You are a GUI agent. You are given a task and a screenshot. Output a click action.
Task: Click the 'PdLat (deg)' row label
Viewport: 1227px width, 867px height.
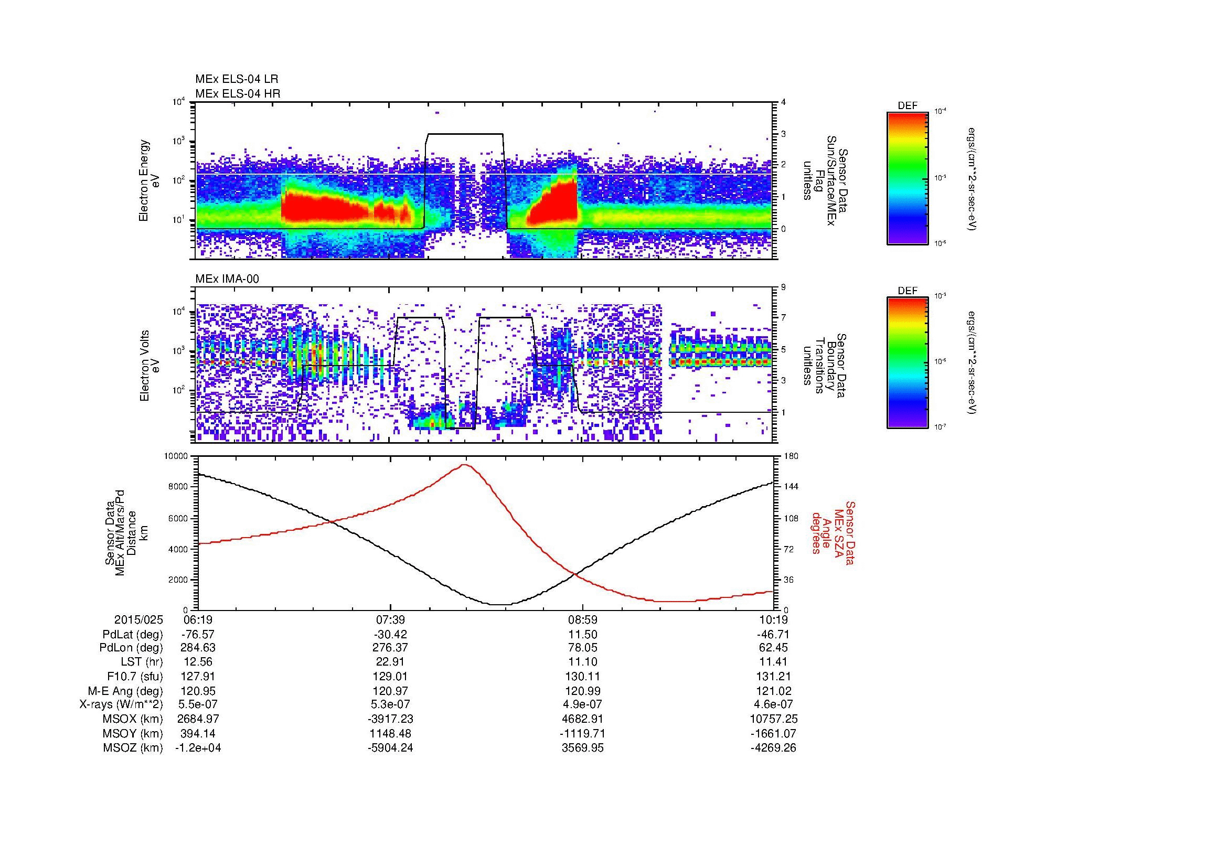[x=133, y=635]
